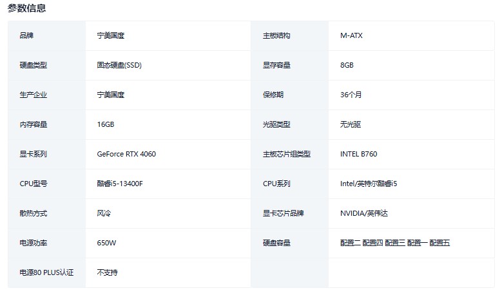
Task: Click the 电源80 PLUS认证 label
Action: pyautogui.click(x=46, y=272)
